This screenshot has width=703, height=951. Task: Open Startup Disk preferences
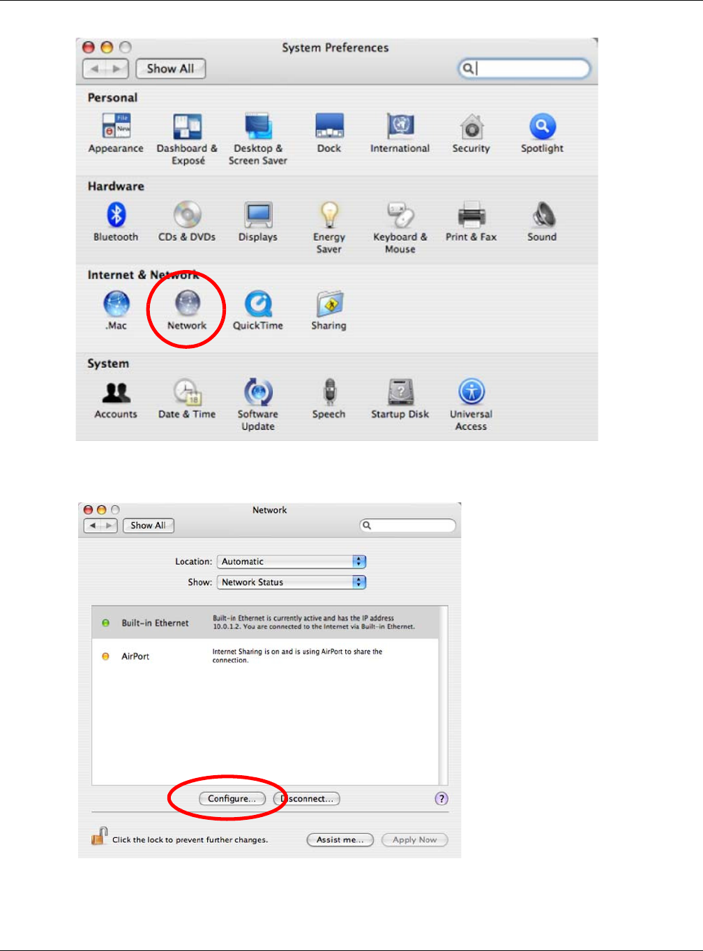coord(400,399)
